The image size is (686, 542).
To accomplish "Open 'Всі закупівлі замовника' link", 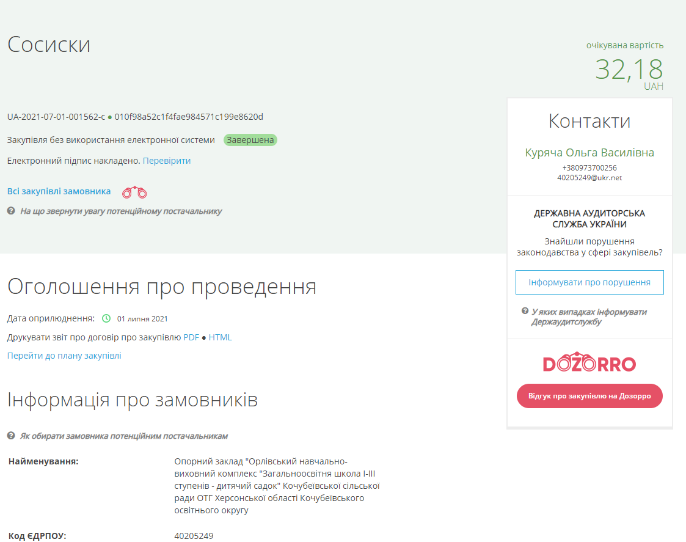I will pos(59,191).
